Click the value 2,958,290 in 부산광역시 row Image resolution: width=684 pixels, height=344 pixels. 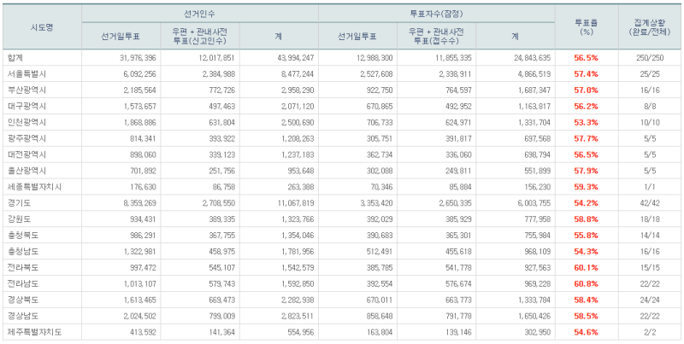pos(298,90)
